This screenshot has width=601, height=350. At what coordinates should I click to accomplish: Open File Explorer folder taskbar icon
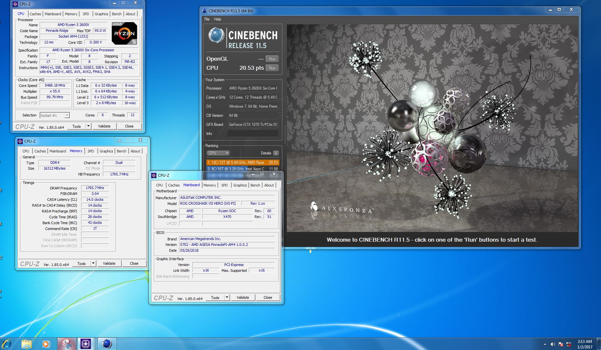point(26,344)
